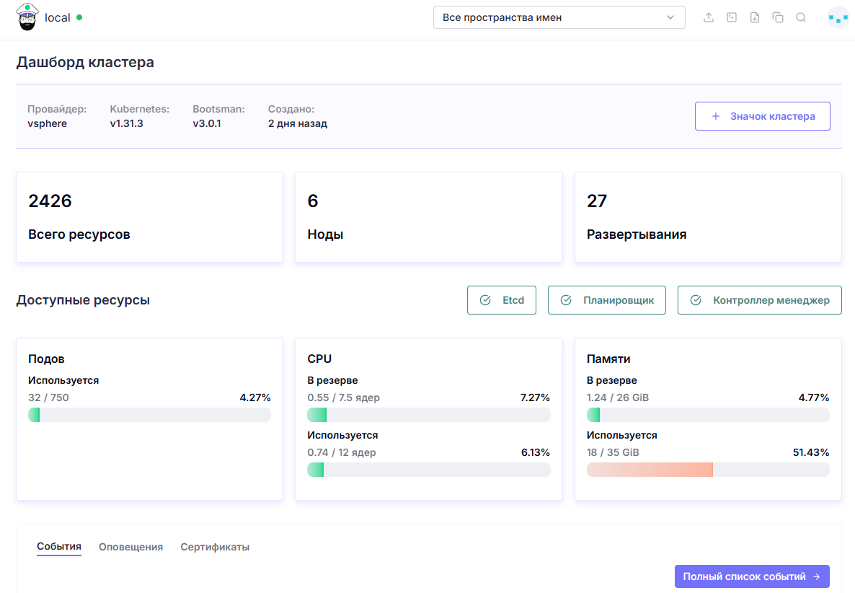Open the kubectl shell terminal icon
Image resolution: width=855 pixels, height=593 pixels.
pos(732,17)
